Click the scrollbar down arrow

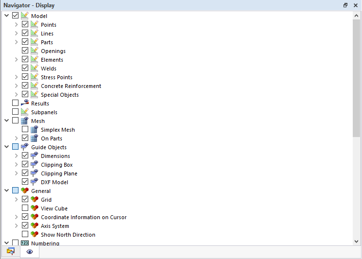[x=356, y=242]
